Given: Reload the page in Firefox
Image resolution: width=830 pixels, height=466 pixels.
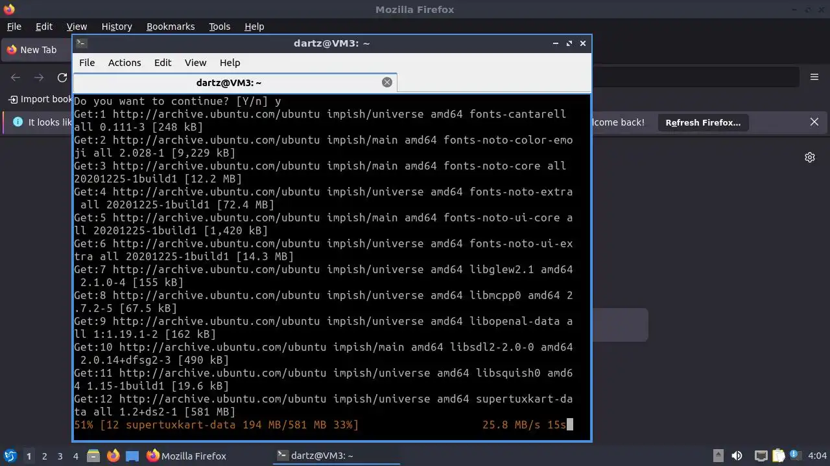Looking at the screenshot, I should point(62,78).
